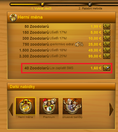118x132 pixels.
Task: Show next offers with right arrow
Action: [x=112, y=109]
